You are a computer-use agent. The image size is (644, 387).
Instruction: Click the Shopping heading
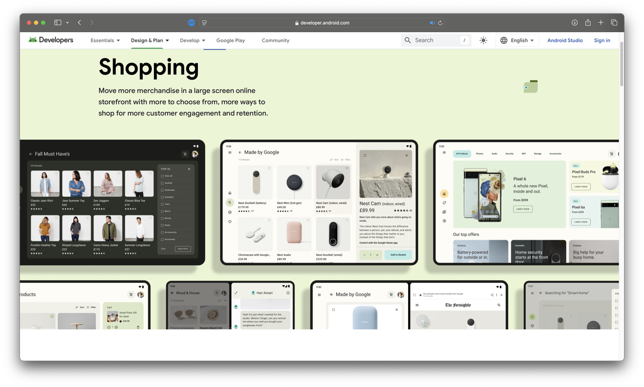coord(148,67)
